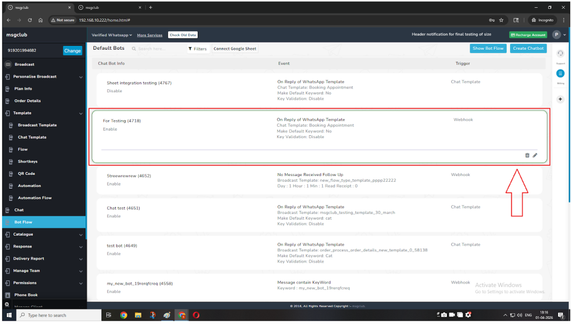Open the Billing icon in right sidebar
572x324 pixels.
tap(560, 73)
